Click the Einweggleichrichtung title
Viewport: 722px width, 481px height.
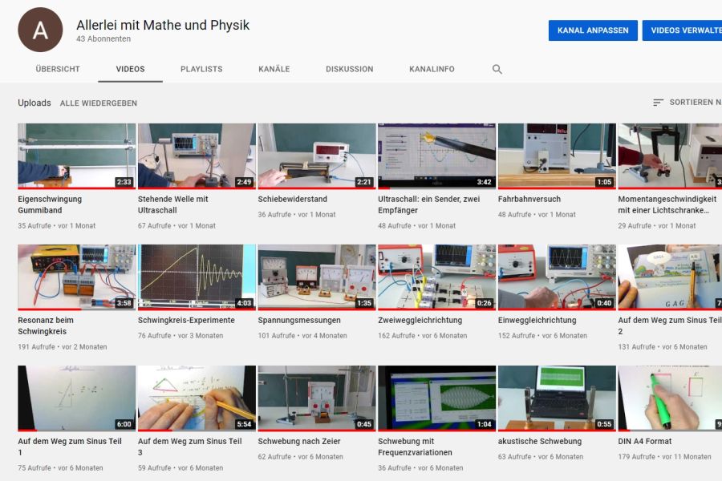point(537,320)
